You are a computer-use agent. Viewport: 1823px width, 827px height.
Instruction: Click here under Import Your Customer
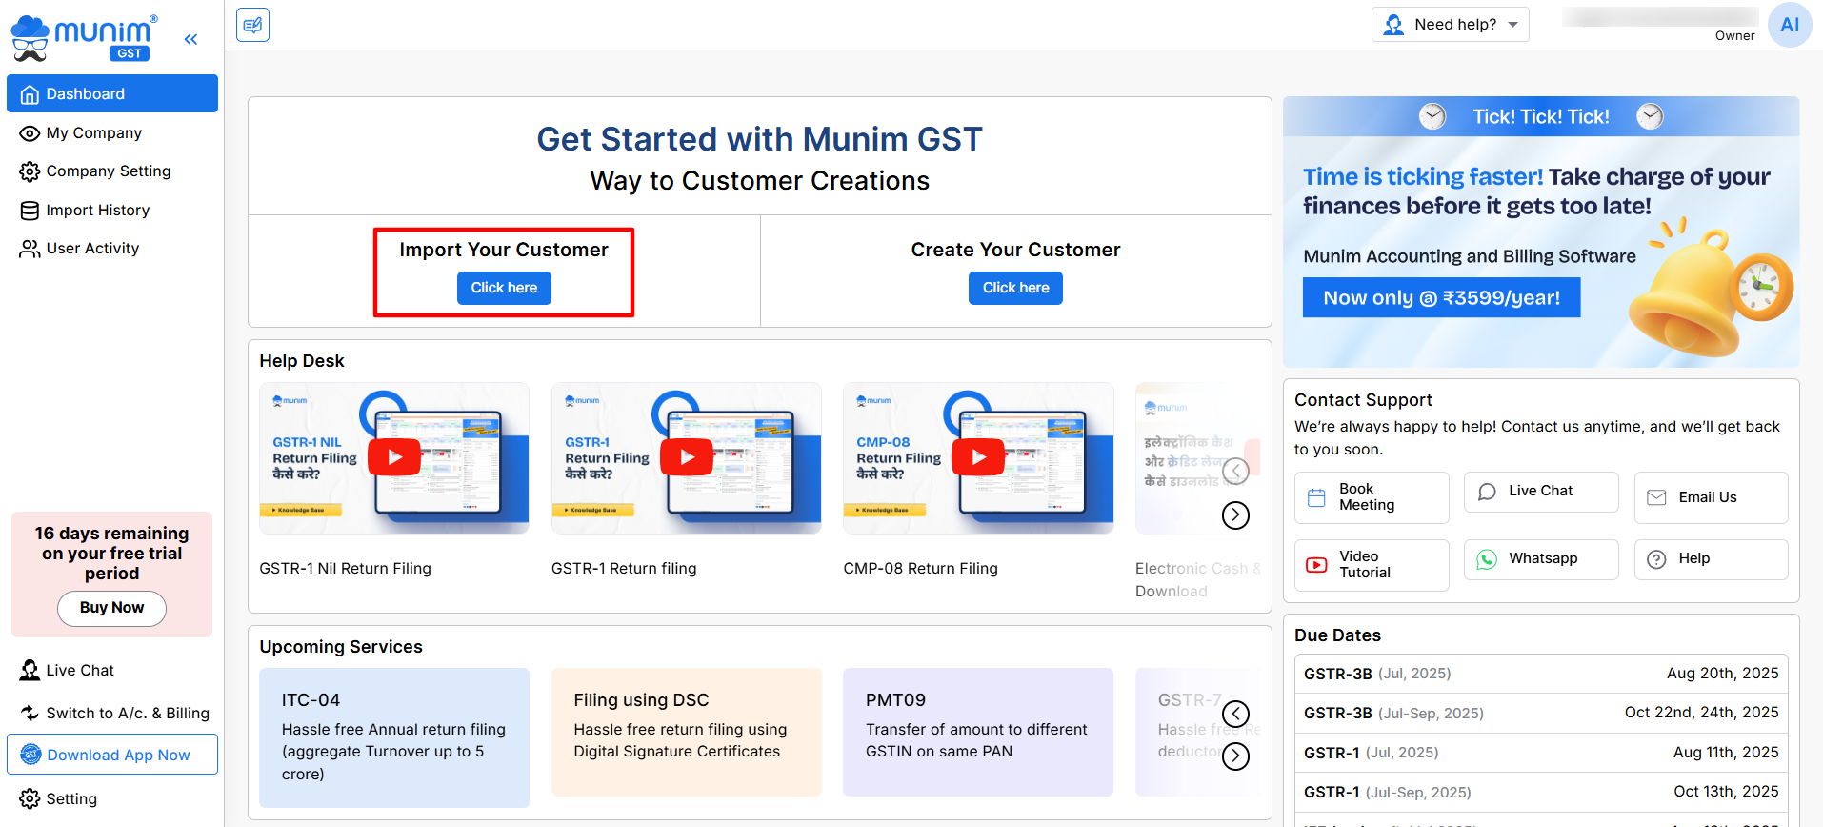504,288
